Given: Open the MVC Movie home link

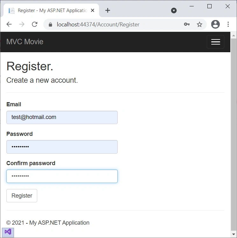Looking at the screenshot, I should 25,42.
